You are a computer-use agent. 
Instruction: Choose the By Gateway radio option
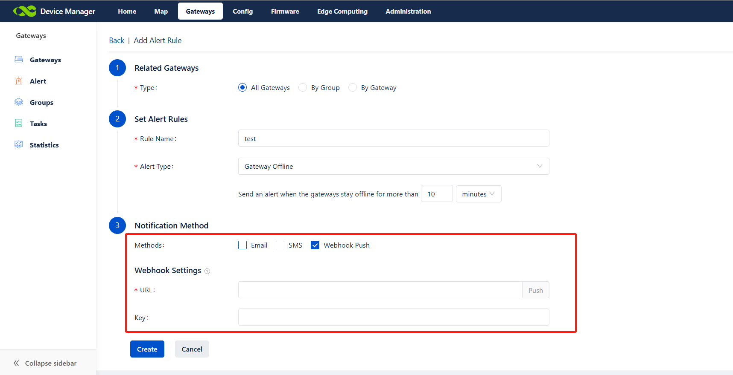point(353,87)
